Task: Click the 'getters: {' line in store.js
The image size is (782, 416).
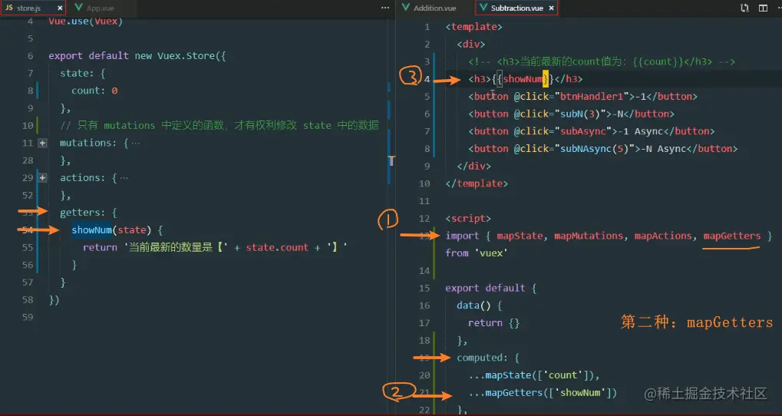Action: (x=88, y=213)
